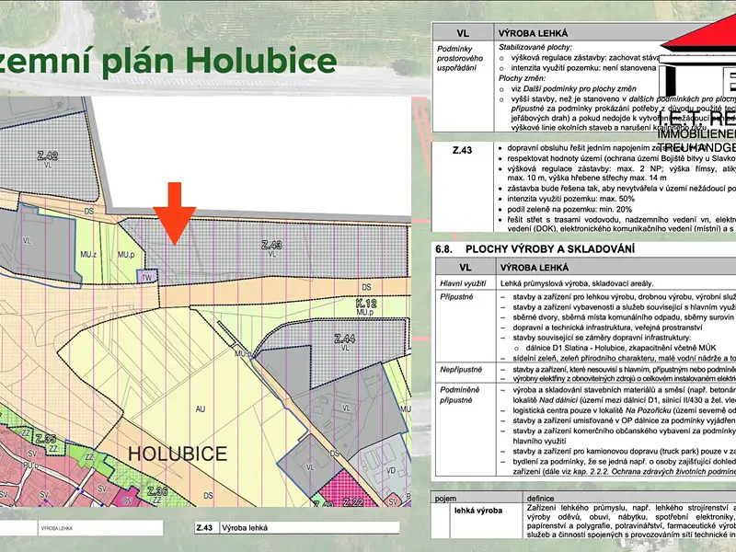Click the VD area label
The width and height of the screenshot is (736, 552).
[x=390, y=470]
